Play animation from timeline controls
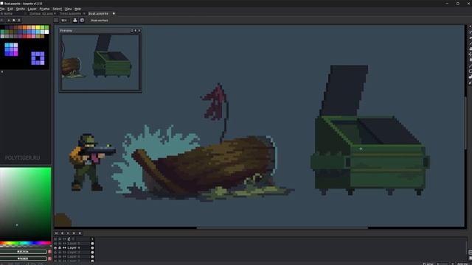 pyautogui.click(x=68, y=233)
